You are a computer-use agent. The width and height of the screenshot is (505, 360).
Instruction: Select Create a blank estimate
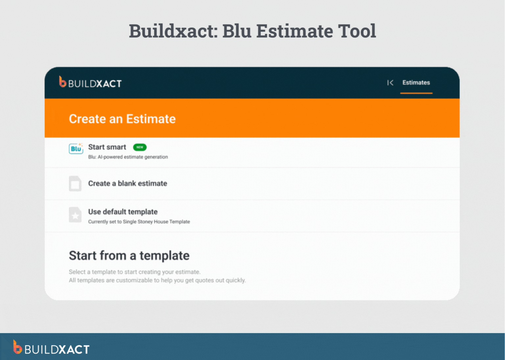coord(127,183)
